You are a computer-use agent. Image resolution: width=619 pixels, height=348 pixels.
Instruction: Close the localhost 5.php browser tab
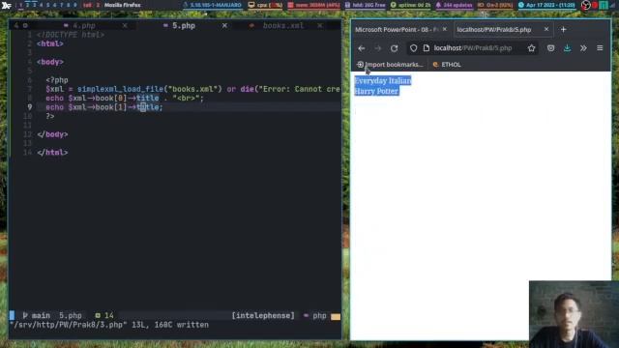click(546, 29)
